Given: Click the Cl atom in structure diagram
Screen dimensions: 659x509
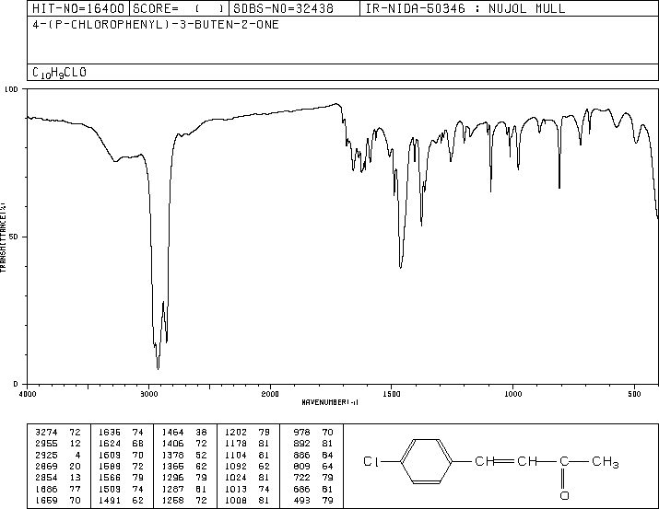Looking at the screenshot, I should coord(371,461).
